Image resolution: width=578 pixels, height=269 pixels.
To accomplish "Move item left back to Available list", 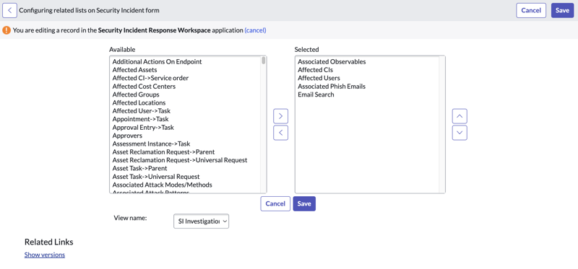I will tap(280, 133).
